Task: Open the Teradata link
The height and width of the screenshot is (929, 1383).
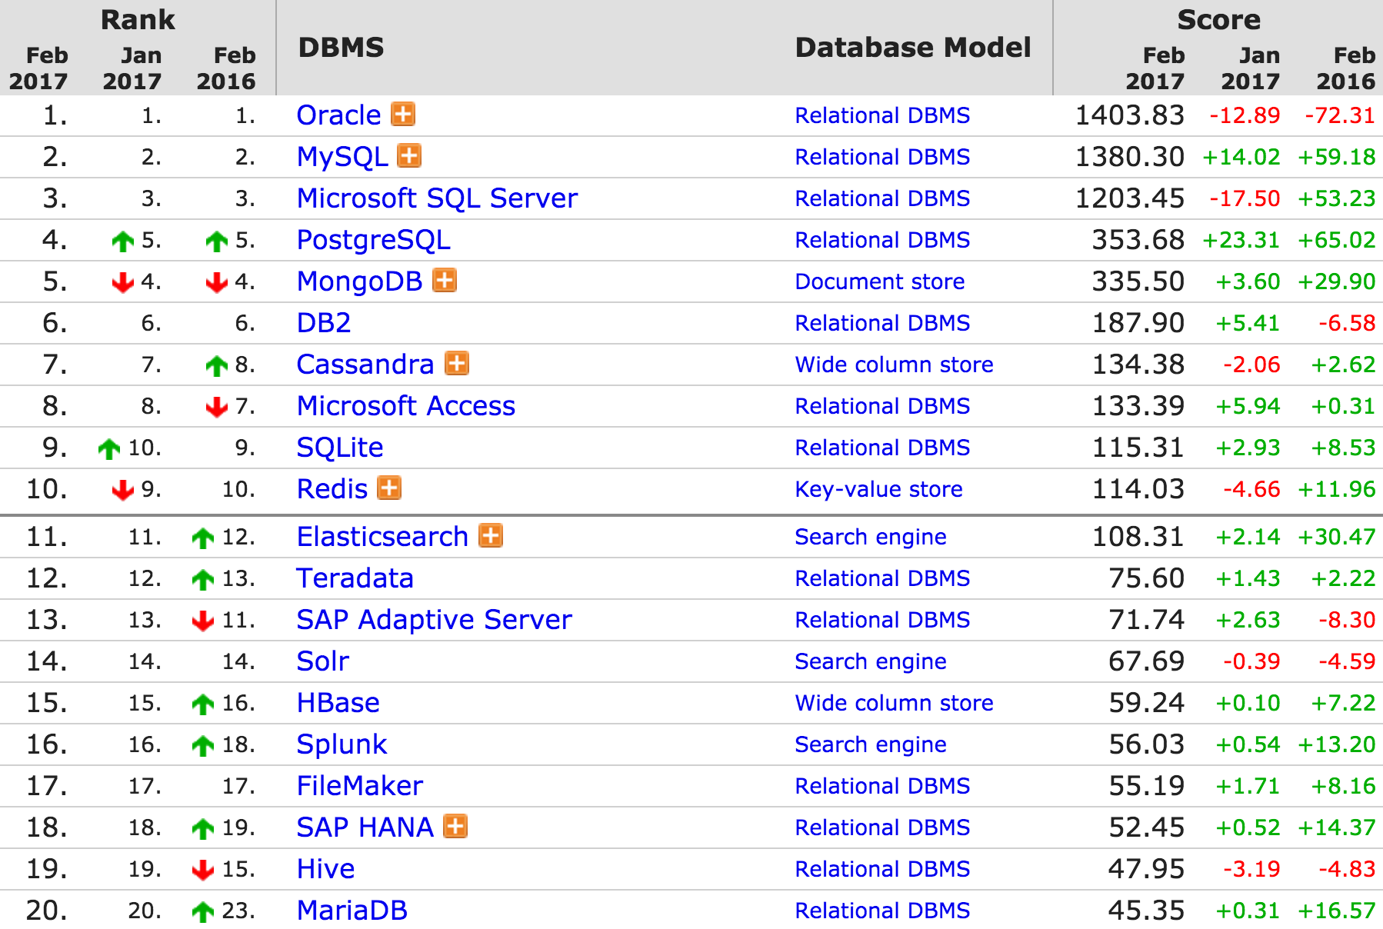Action: coord(355,578)
